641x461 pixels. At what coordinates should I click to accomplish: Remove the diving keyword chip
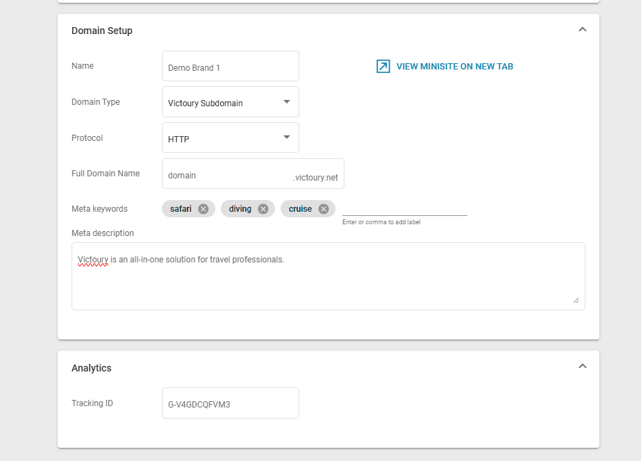(263, 209)
